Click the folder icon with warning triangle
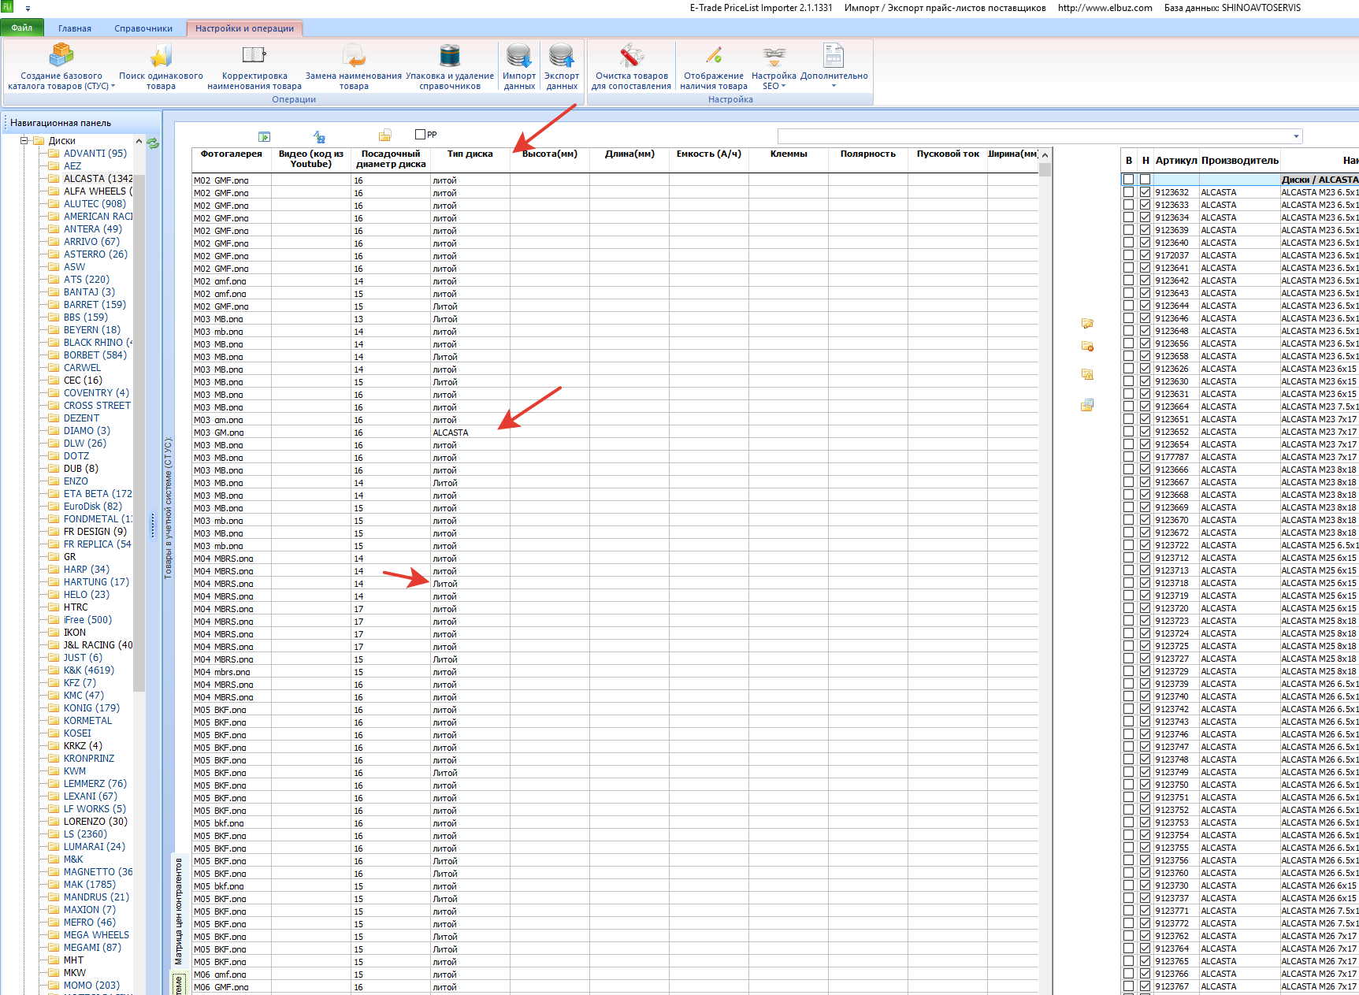The height and width of the screenshot is (995, 1359). click(1087, 374)
